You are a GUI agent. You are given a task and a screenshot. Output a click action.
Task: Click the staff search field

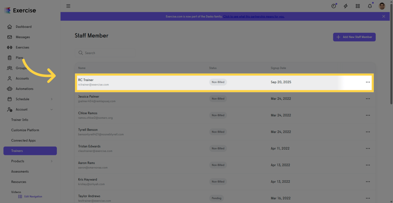click(105, 53)
